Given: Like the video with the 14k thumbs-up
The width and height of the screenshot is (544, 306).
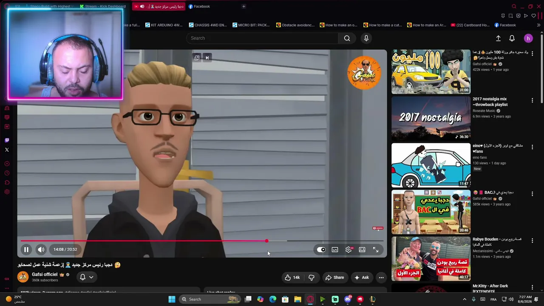Looking at the screenshot, I should pyautogui.click(x=292, y=278).
